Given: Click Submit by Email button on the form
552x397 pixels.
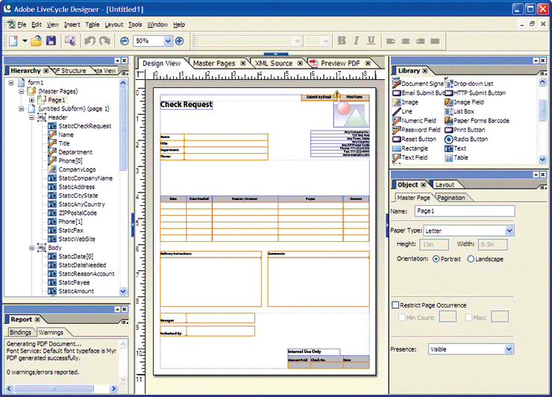Looking at the screenshot, I should [319, 97].
